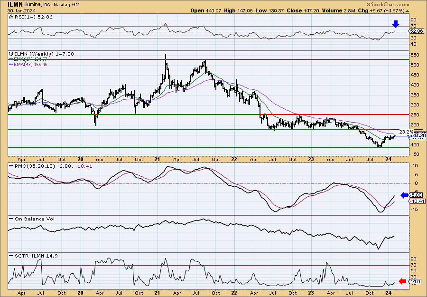Click the RSI(14) 52.86 panel label
The height and width of the screenshot is (297, 427).
33,17
